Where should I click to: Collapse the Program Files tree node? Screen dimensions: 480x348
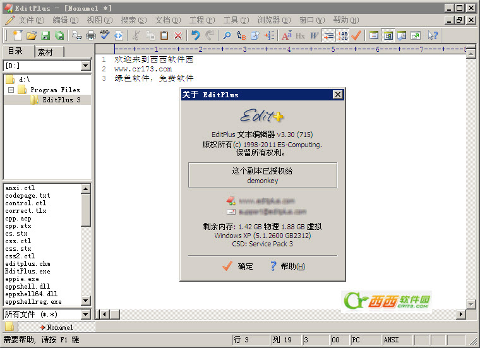pos(11,90)
